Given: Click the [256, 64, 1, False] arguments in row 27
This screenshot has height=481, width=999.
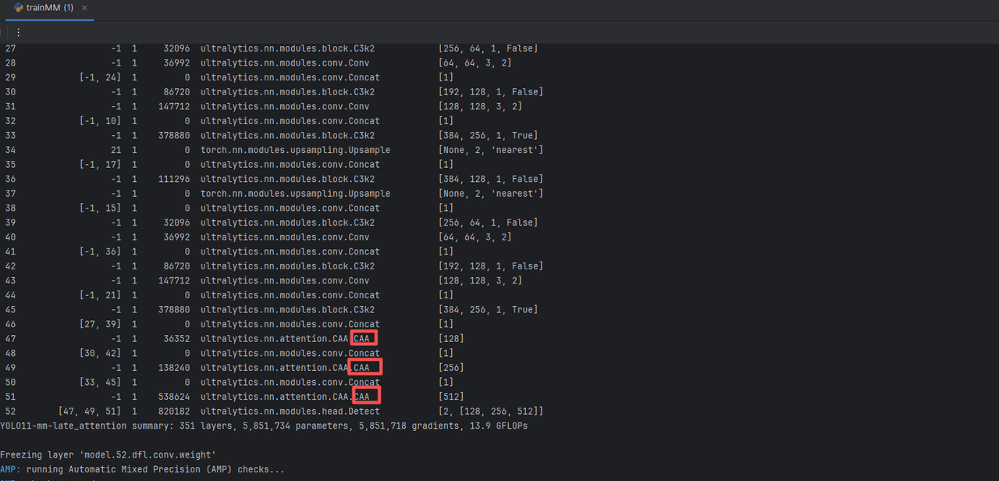Looking at the screenshot, I should click(x=489, y=48).
